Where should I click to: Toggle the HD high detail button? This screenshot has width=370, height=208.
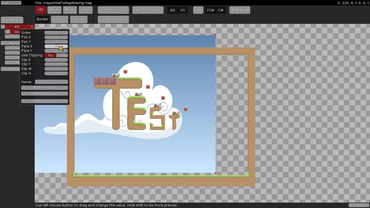tap(40, 10)
